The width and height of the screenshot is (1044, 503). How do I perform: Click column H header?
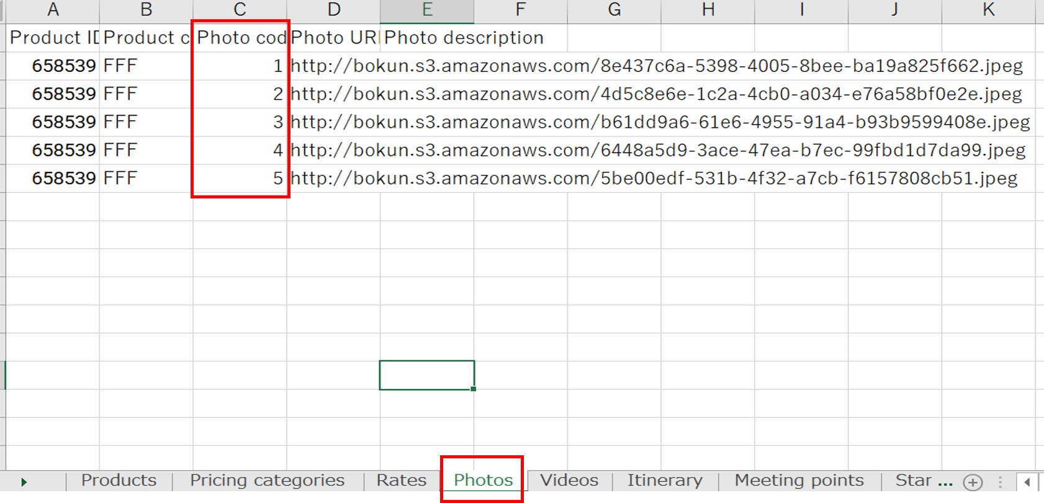click(708, 10)
